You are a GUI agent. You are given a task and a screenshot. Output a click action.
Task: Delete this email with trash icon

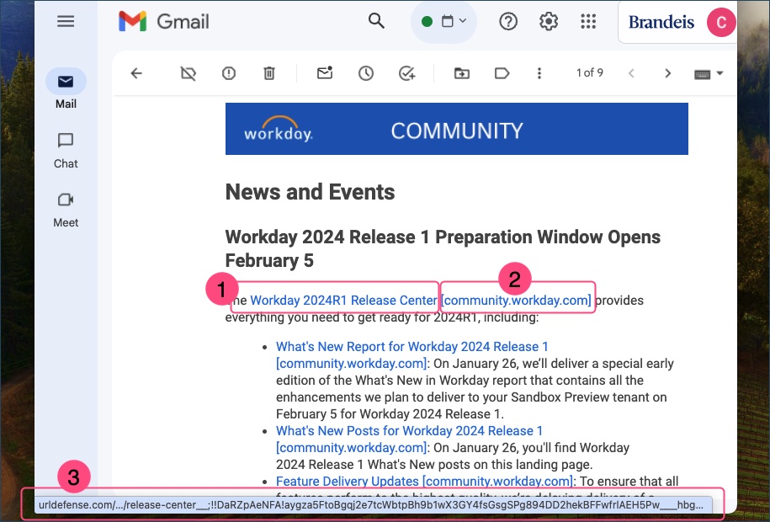(269, 73)
